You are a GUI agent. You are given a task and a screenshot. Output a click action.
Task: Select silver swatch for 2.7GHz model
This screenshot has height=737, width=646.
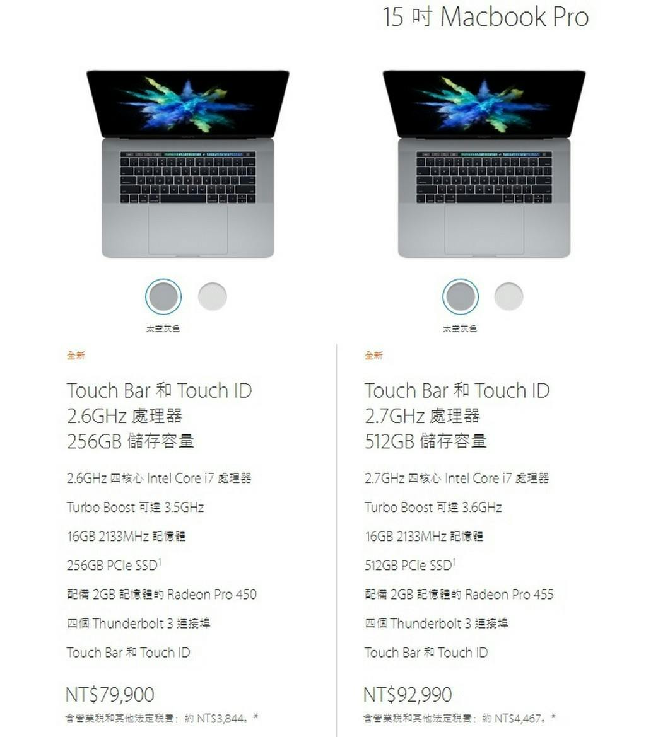[508, 296]
